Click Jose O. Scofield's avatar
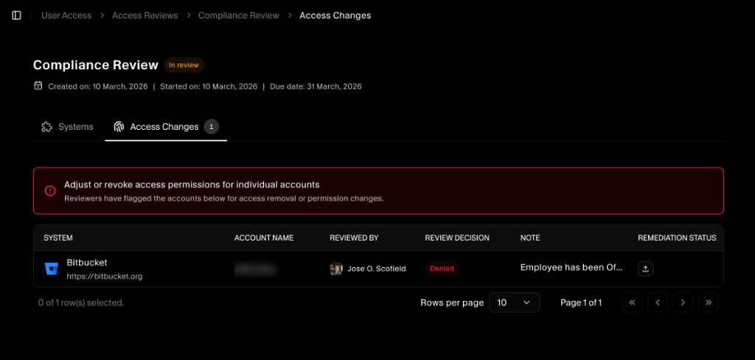The width and height of the screenshot is (755, 360). (336, 269)
